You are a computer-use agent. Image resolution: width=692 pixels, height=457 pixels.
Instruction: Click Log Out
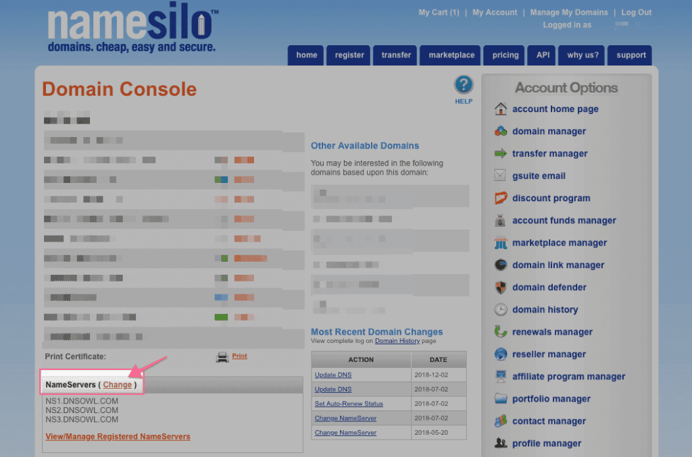[x=636, y=12]
